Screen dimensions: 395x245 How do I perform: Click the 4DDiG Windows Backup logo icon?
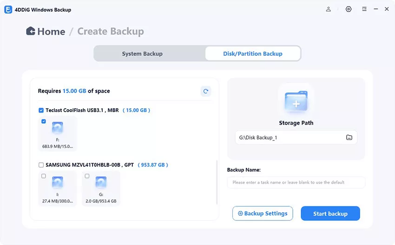click(x=8, y=10)
